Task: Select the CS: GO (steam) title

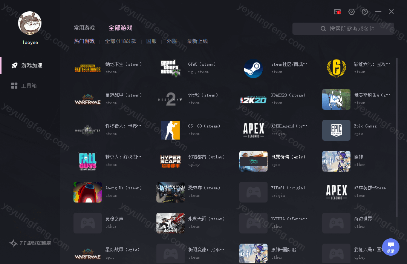Action: pyautogui.click(x=204, y=126)
